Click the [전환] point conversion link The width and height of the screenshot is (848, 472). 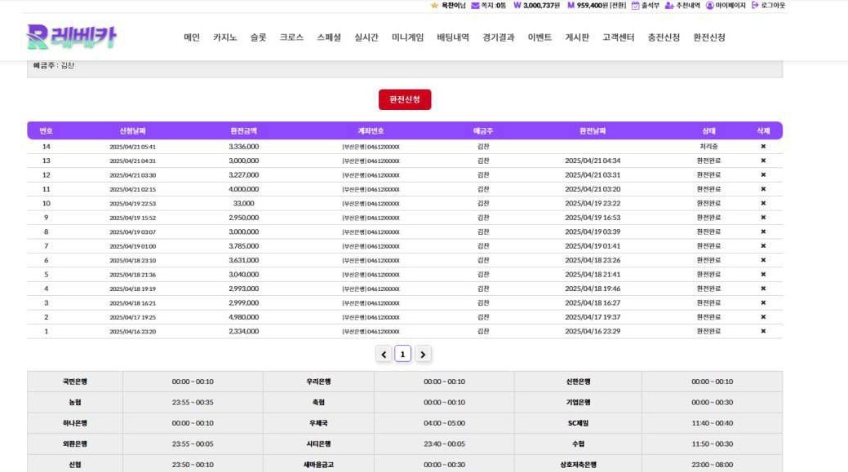pyautogui.click(x=618, y=6)
